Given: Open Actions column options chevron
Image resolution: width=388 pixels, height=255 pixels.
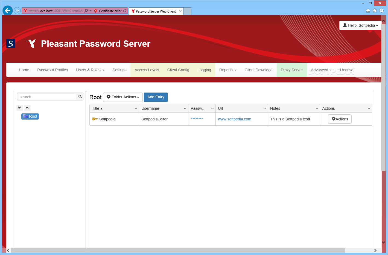Looking at the screenshot, I should [x=369, y=108].
